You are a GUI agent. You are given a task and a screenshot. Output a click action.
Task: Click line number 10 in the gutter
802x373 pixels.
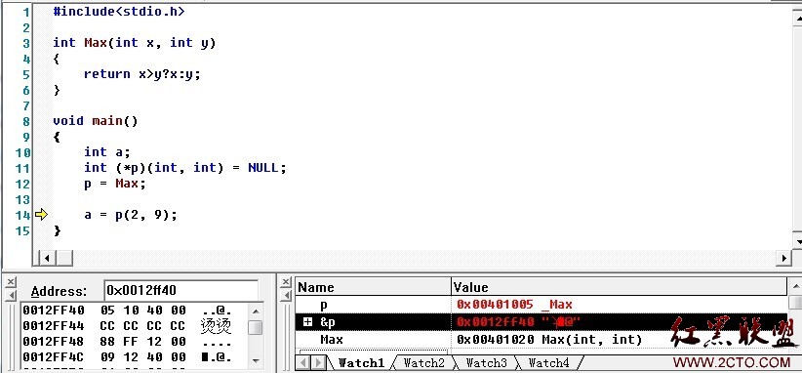pos(22,152)
